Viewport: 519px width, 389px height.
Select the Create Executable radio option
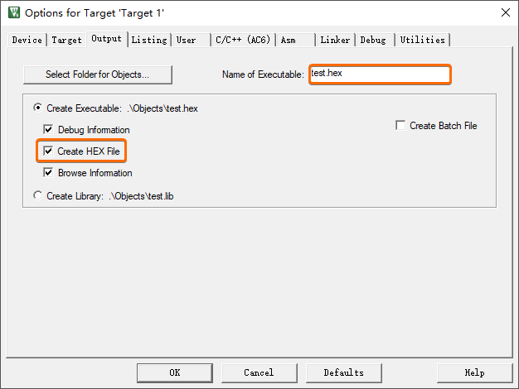pyautogui.click(x=38, y=108)
